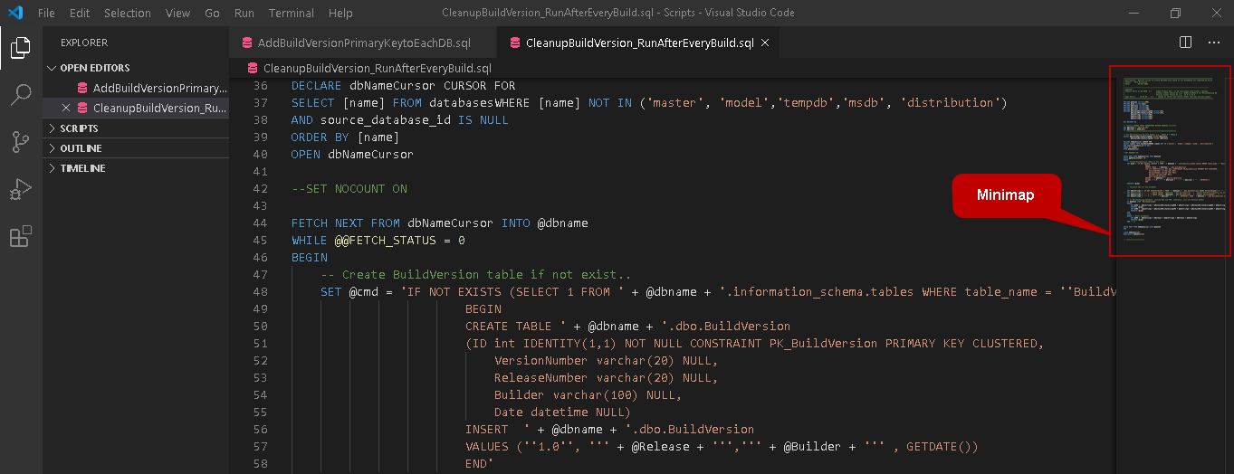Split the editor to the right
The height and width of the screenshot is (474, 1234).
1185,43
